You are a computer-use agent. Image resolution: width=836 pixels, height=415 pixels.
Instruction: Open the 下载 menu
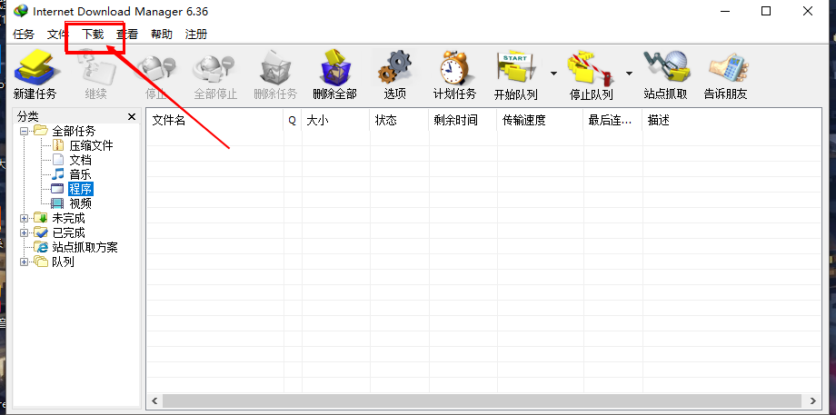[93, 35]
